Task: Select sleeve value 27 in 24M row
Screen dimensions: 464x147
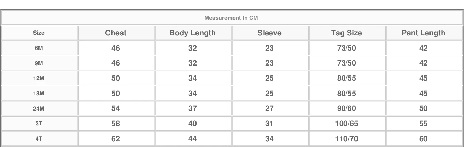Action: (x=269, y=108)
